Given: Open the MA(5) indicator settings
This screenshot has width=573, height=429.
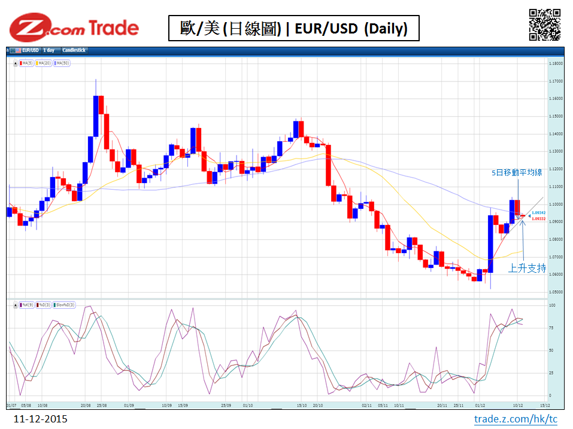Looking at the screenshot, I should click(x=28, y=63).
